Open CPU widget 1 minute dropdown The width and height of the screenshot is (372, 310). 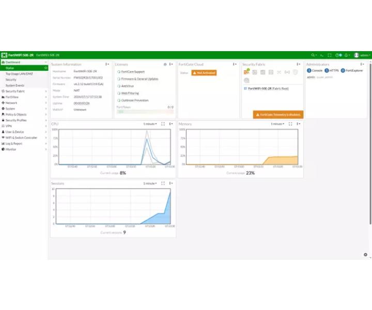click(150, 124)
